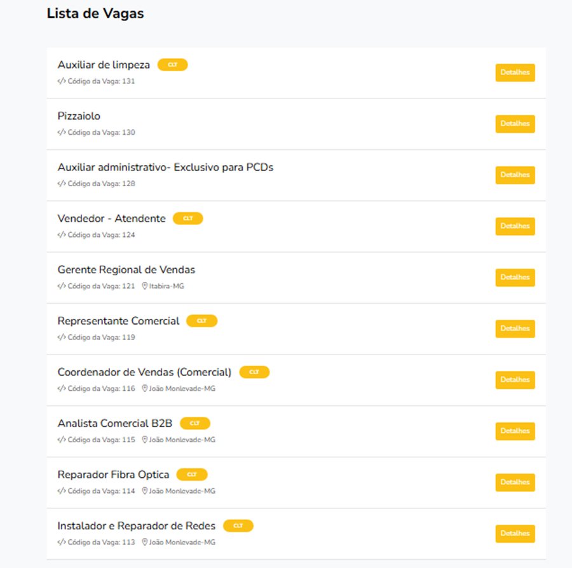
Task: Click the CLT badge on Reparador Fibra Optica
Action: [x=192, y=475]
